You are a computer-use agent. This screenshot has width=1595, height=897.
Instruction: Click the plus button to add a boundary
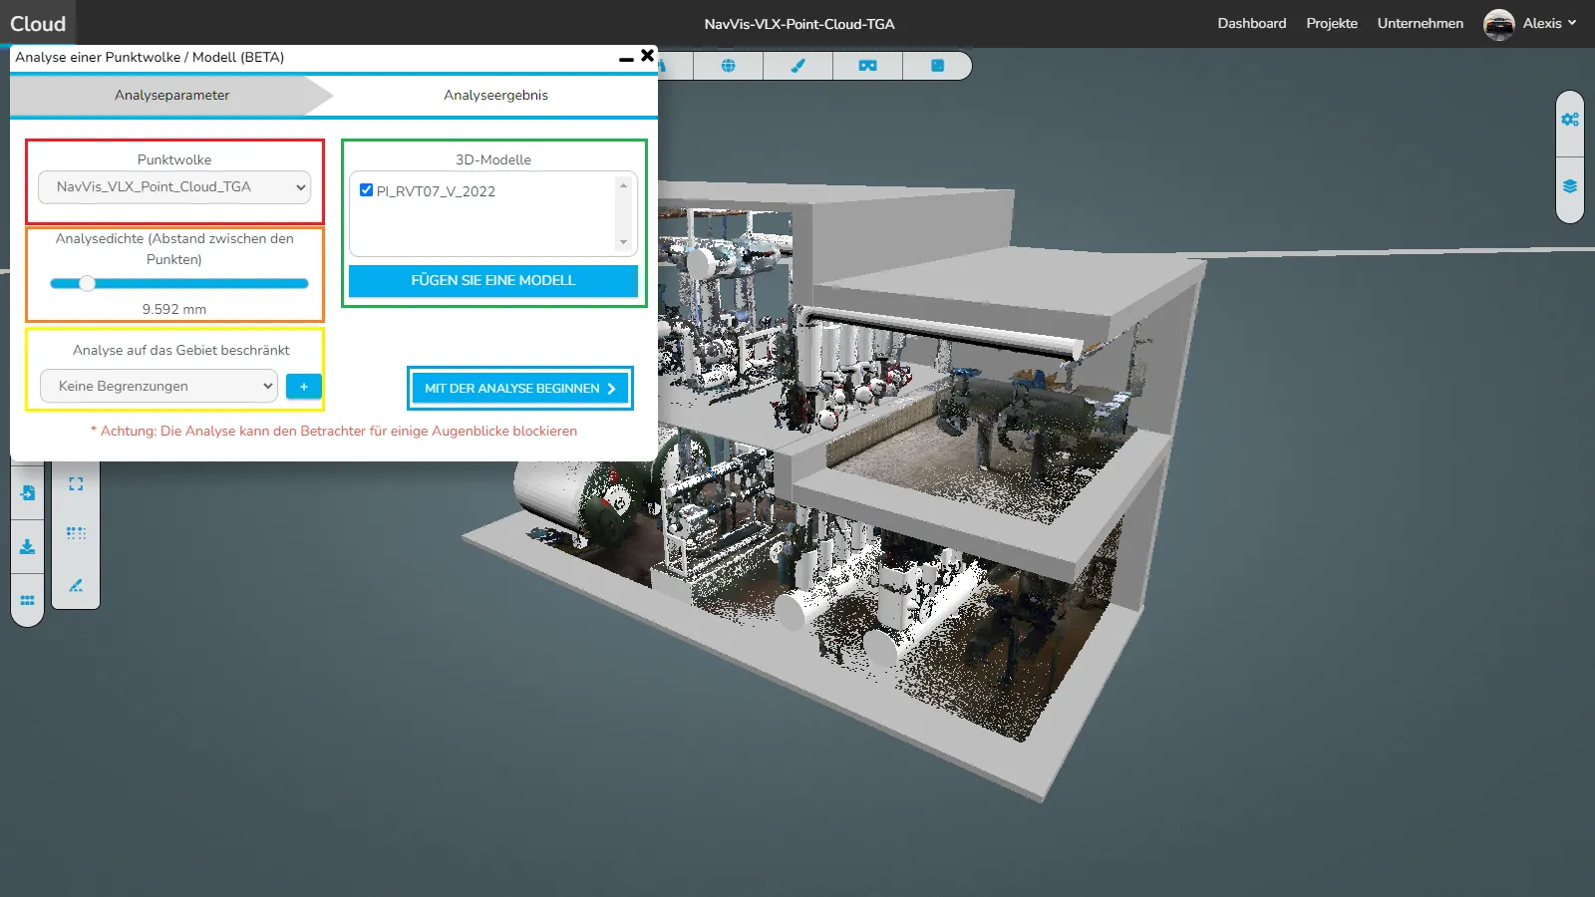coord(304,387)
